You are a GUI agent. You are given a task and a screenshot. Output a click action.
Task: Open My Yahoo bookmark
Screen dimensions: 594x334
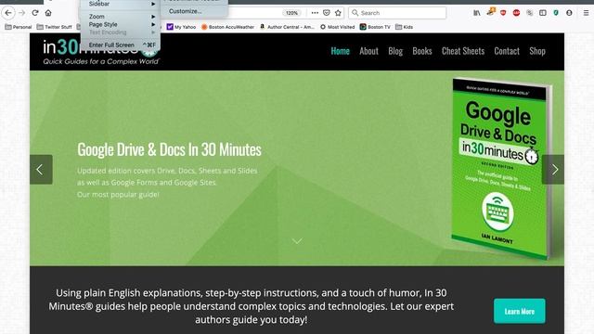(x=182, y=27)
